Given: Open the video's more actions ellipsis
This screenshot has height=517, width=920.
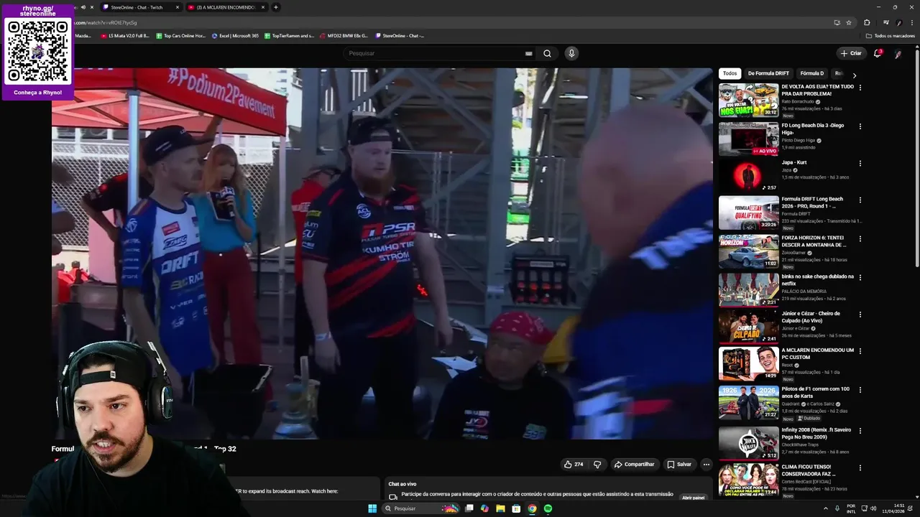Looking at the screenshot, I should coord(706,465).
